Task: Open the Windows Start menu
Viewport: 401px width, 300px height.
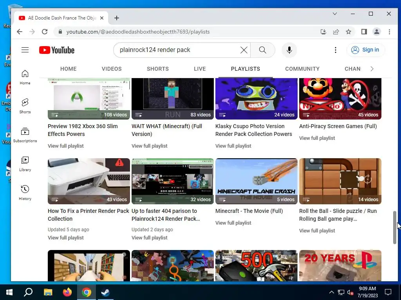Action: pos(9,292)
